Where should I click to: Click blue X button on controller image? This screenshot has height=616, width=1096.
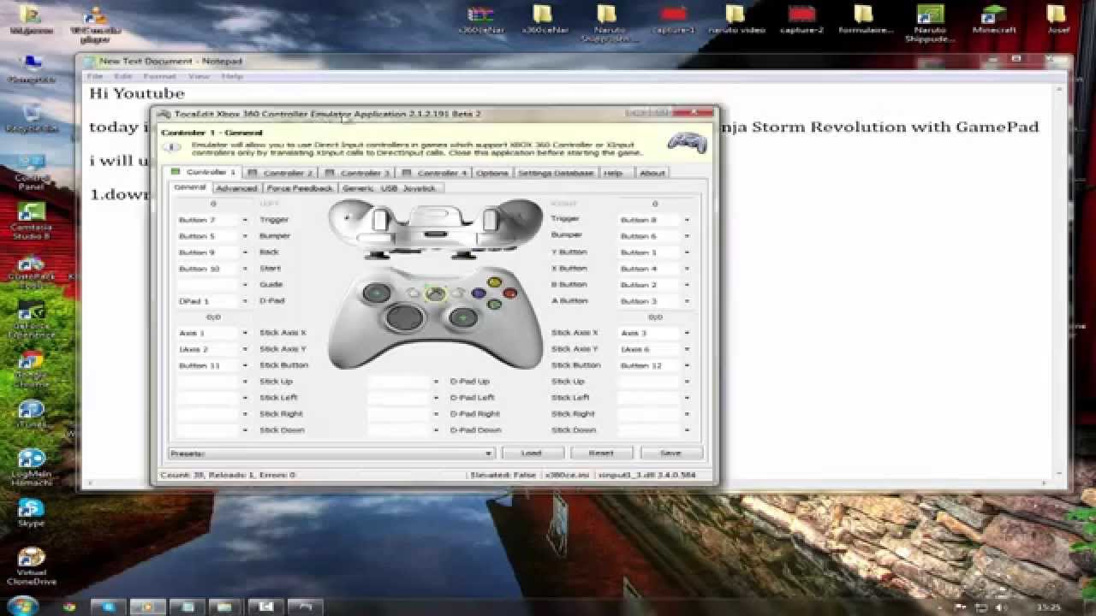pos(479,293)
